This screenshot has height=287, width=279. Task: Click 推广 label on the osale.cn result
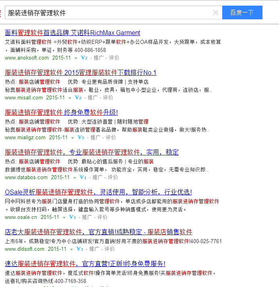87,217
